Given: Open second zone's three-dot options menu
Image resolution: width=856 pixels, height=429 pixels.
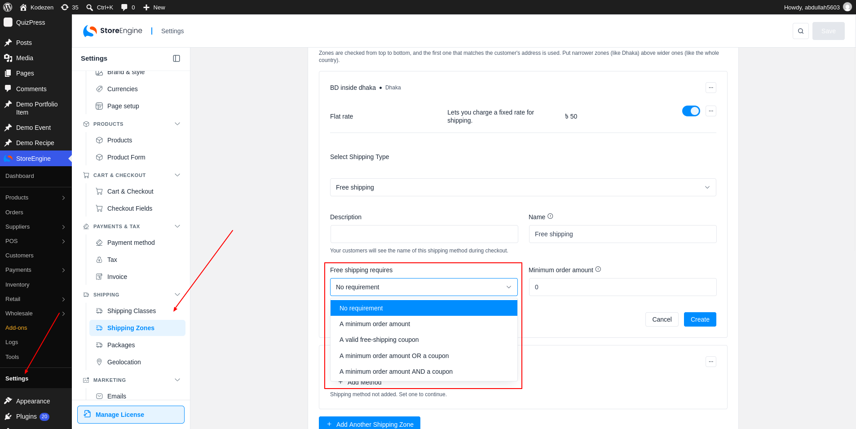Looking at the screenshot, I should click(711, 362).
